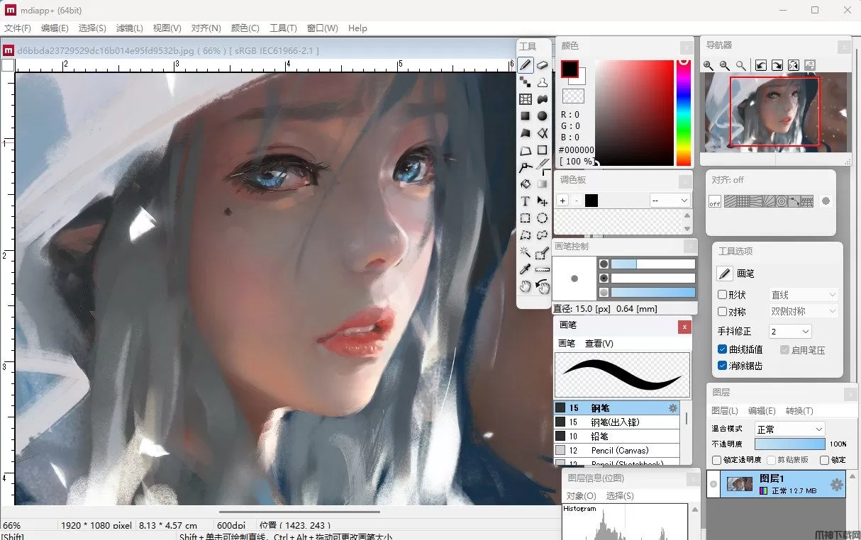Viewport: 861px width, 540px height.
Task: Rotate the view left in Navigator
Action: point(761,65)
